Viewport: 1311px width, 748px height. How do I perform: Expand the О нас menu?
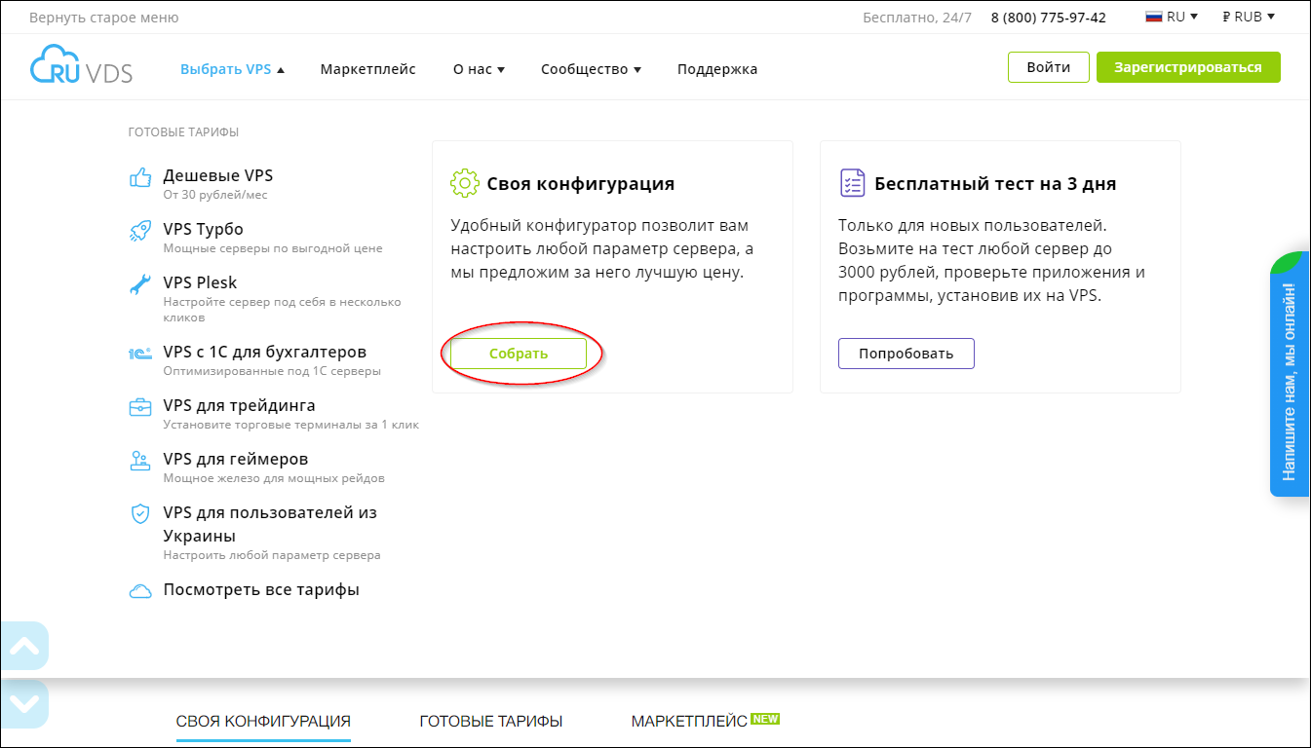pos(479,69)
